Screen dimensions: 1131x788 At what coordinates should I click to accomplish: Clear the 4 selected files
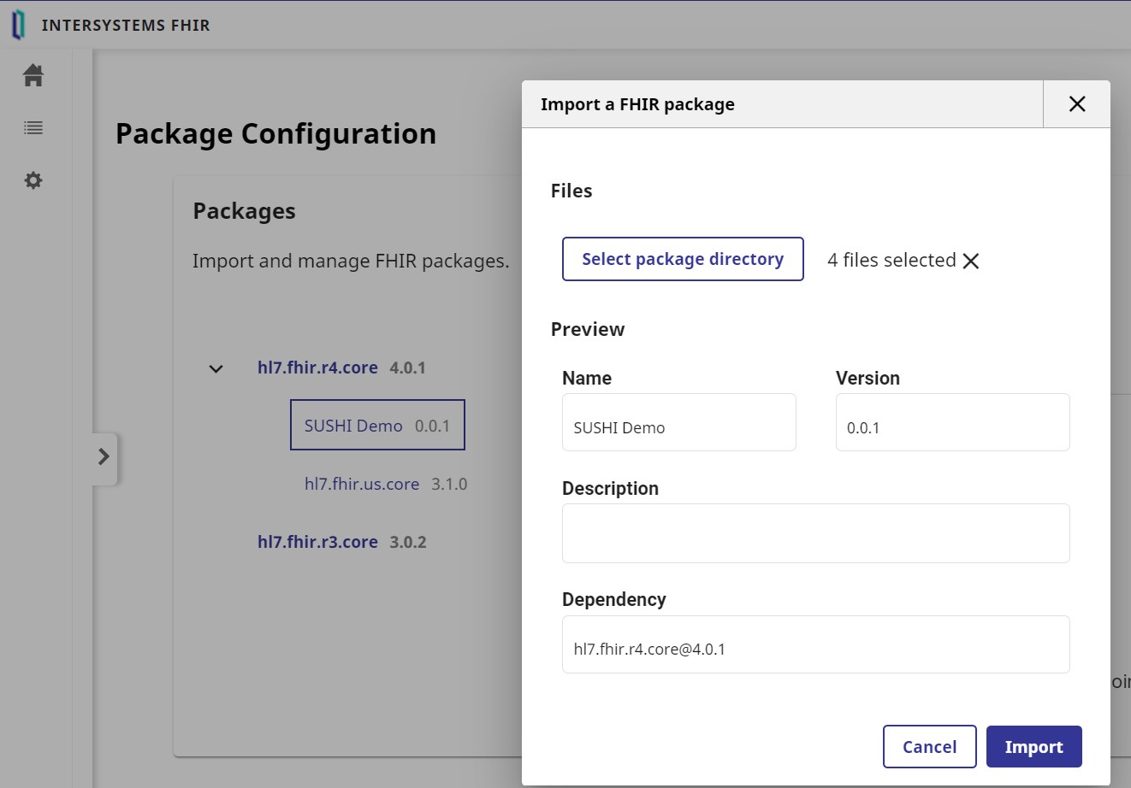coord(970,261)
